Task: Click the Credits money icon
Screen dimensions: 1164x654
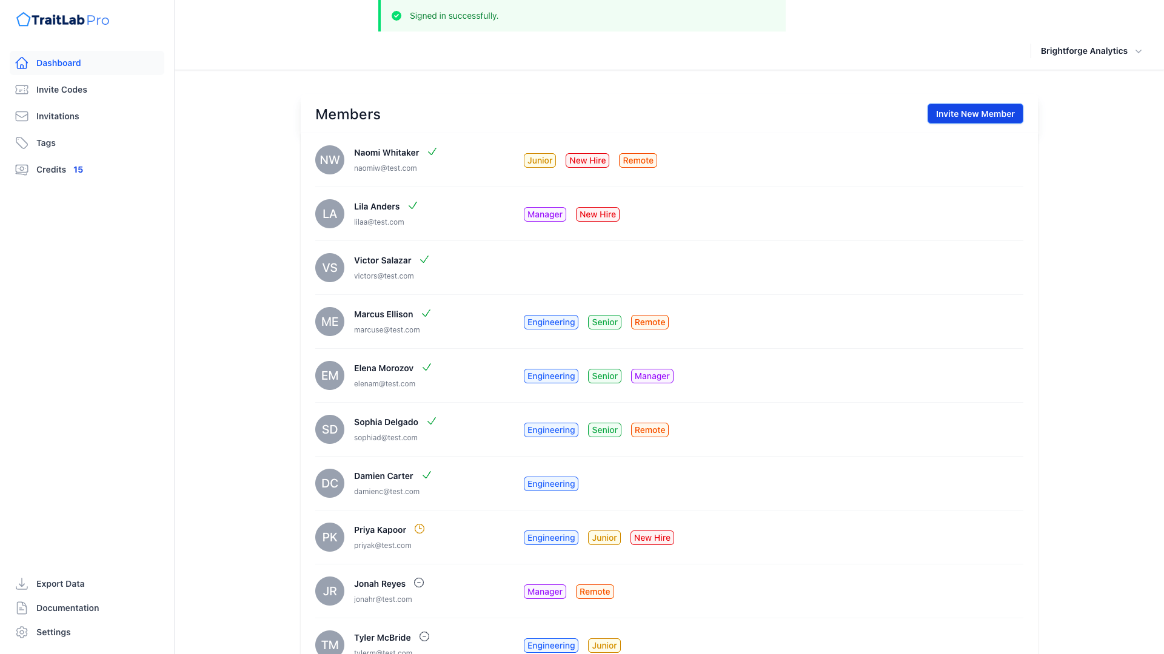Action: click(22, 170)
